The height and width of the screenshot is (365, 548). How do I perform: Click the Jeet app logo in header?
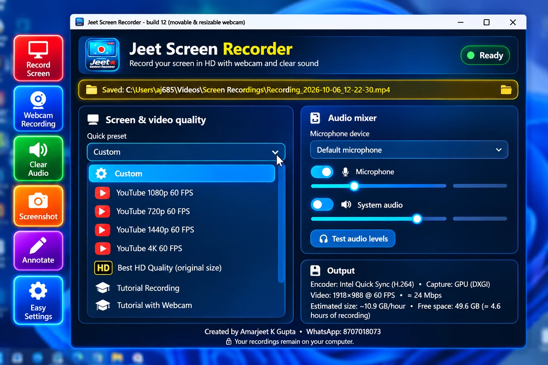102,55
